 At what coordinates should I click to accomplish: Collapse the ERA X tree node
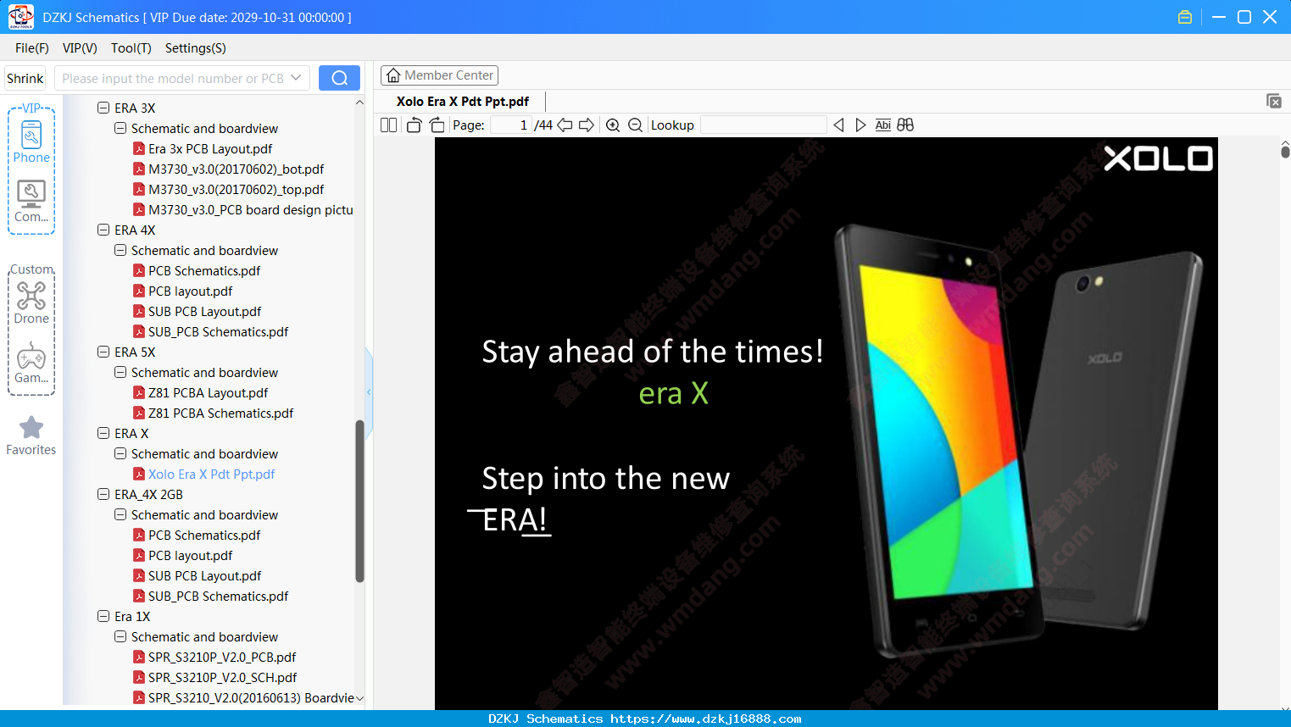[x=103, y=433]
